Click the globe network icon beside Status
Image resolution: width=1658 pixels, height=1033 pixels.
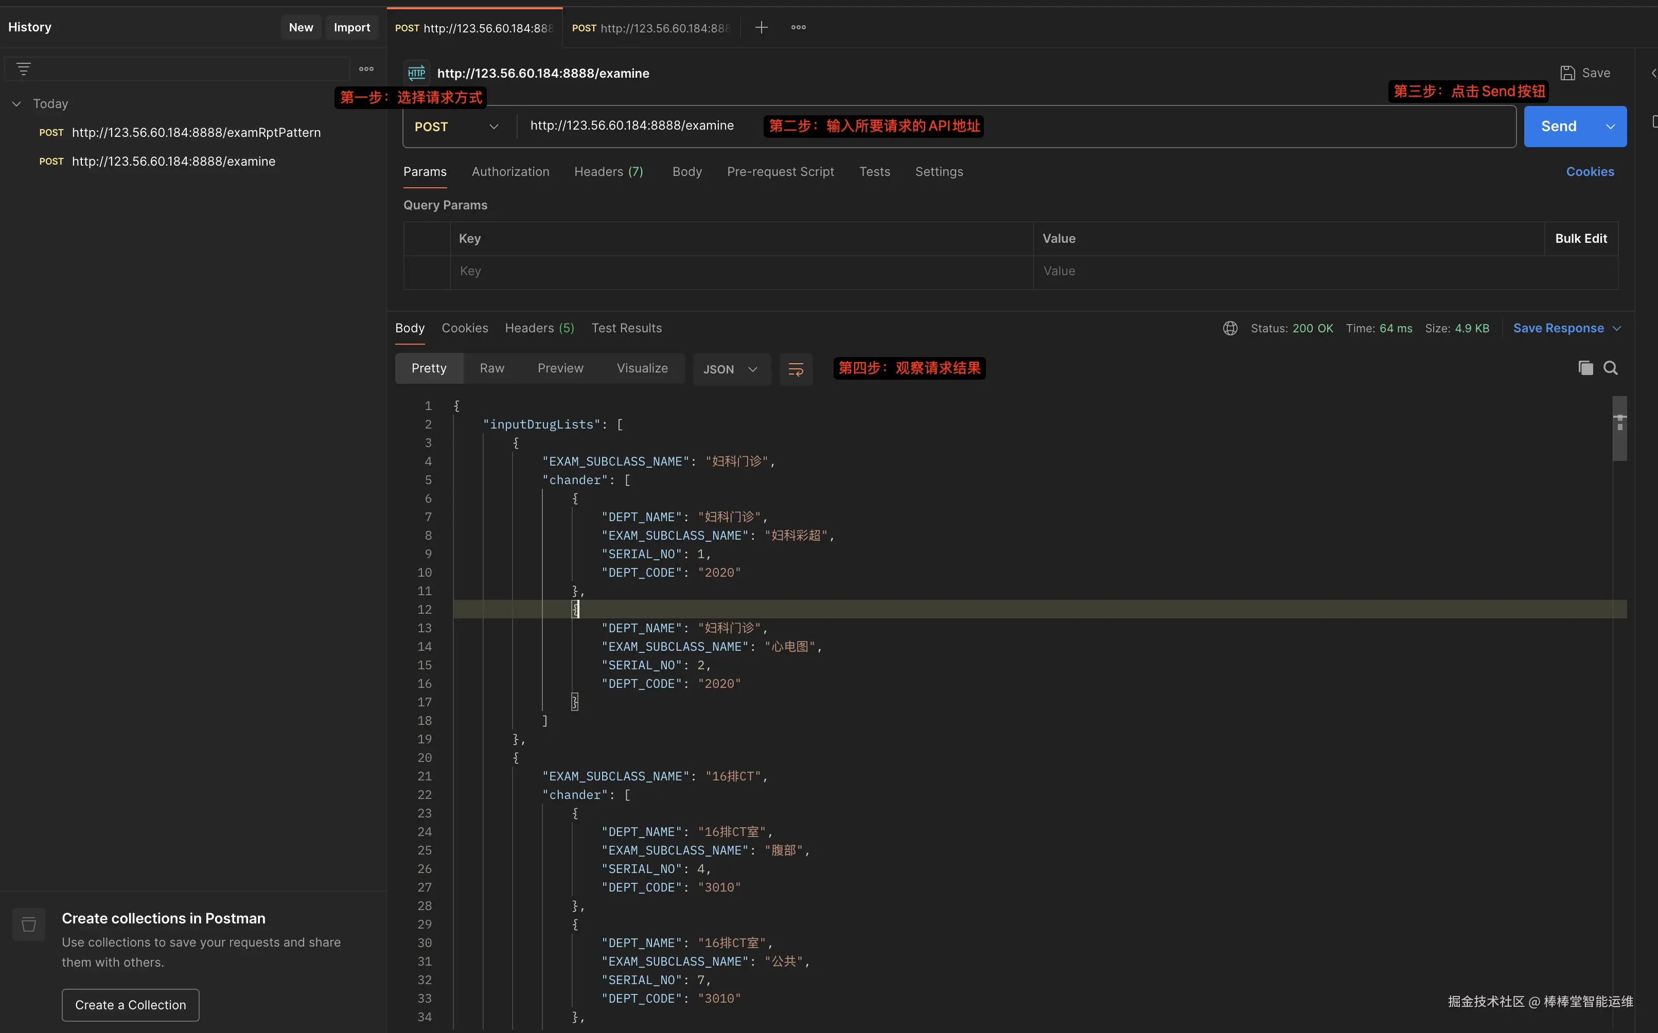pyautogui.click(x=1230, y=329)
